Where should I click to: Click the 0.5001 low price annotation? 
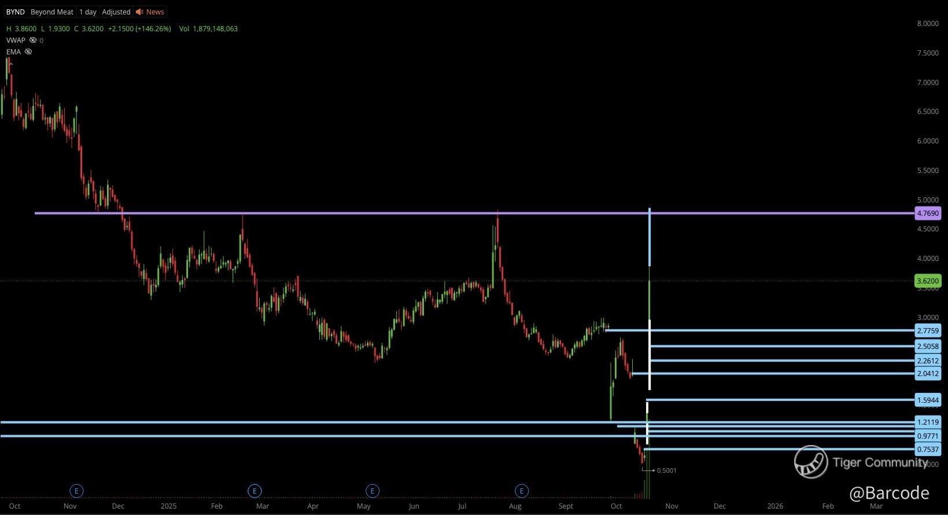pyautogui.click(x=666, y=470)
